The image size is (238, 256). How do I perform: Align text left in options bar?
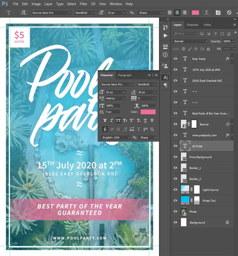click(x=170, y=13)
